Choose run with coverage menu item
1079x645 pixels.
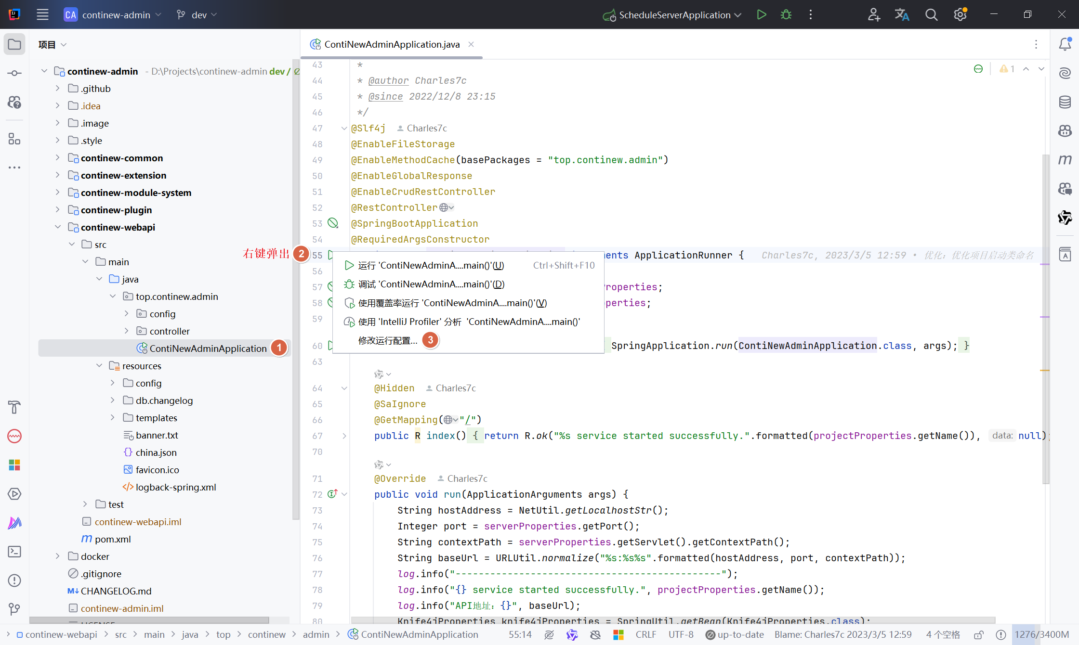(468, 303)
